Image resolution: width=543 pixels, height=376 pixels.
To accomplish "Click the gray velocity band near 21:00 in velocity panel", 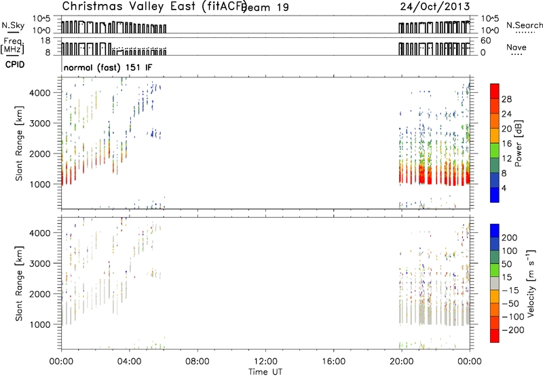I will click(422, 314).
